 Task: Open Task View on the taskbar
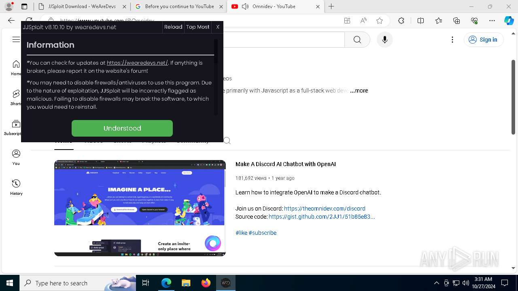pos(146,283)
